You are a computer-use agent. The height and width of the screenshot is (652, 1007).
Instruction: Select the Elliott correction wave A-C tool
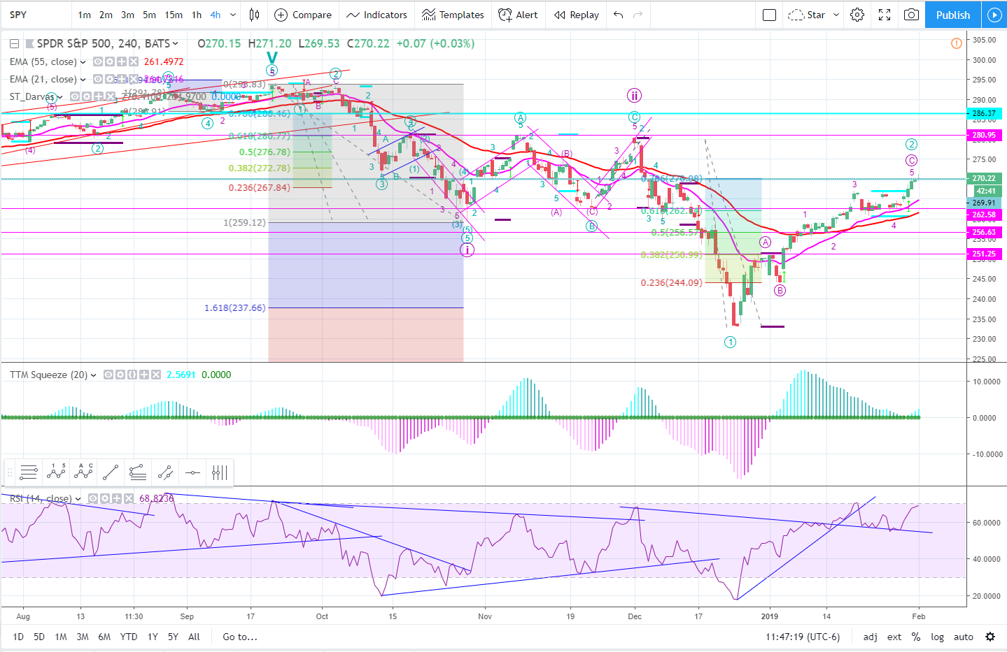pos(83,473)
